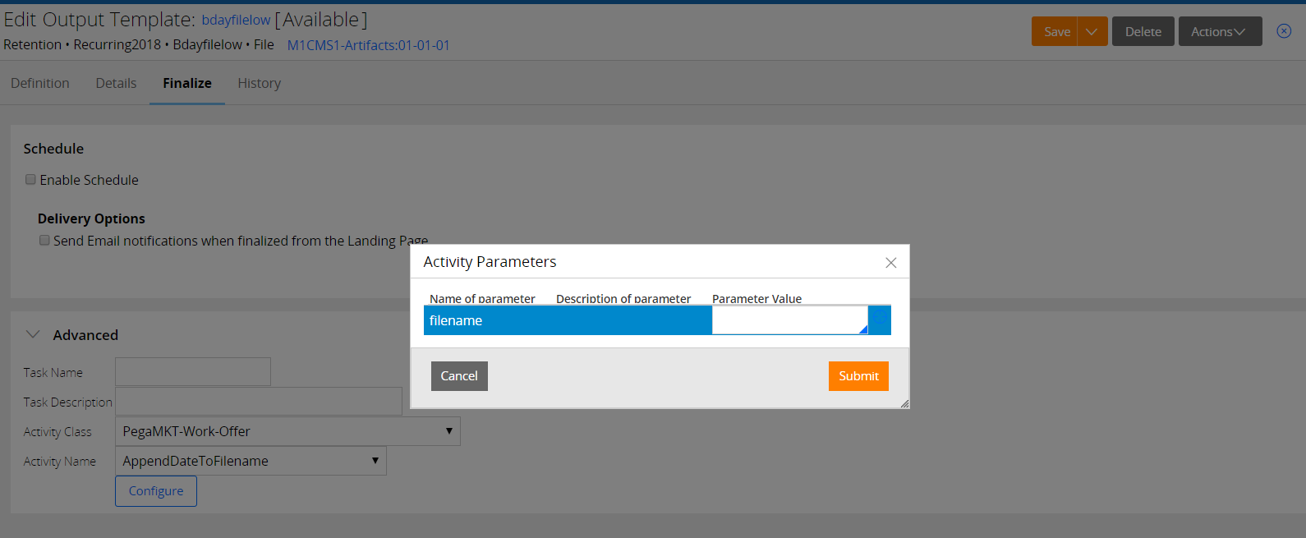Toggle Send Email notifications checkbox

(44, 240)
